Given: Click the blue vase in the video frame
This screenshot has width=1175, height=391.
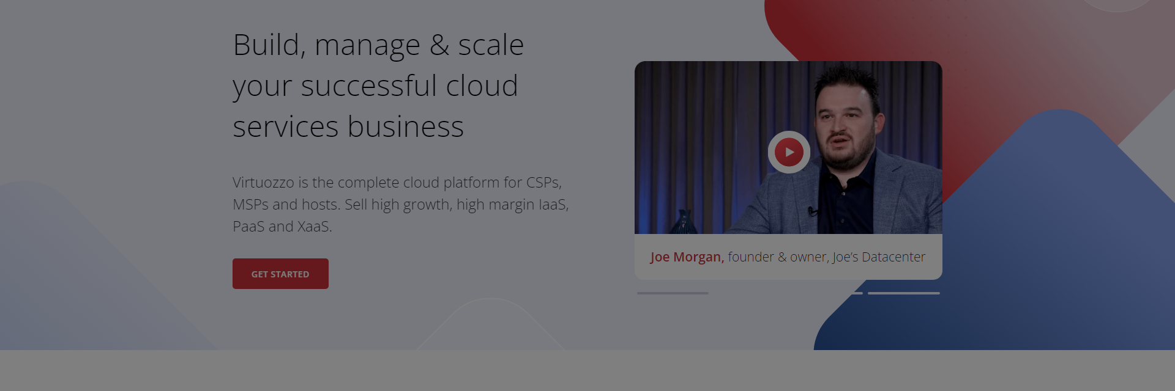Looking at the screenshot, I should tap(684, 222).
